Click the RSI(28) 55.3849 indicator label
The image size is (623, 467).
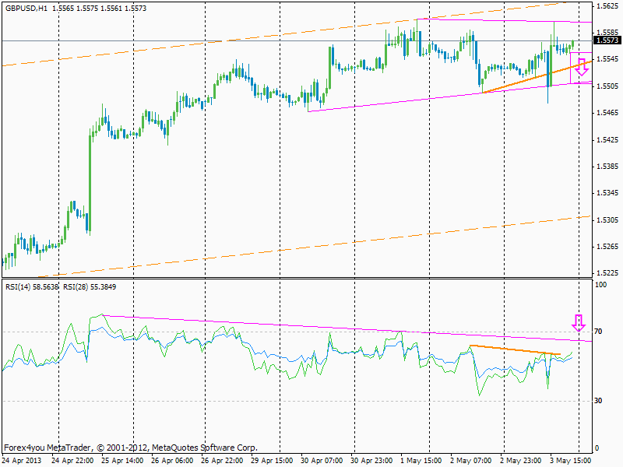pyautogui.click(x=90, y=286)
